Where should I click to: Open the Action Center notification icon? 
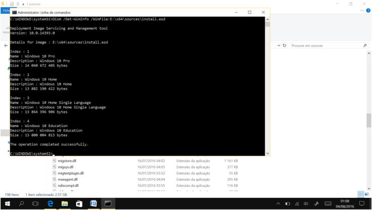(361, 204)
